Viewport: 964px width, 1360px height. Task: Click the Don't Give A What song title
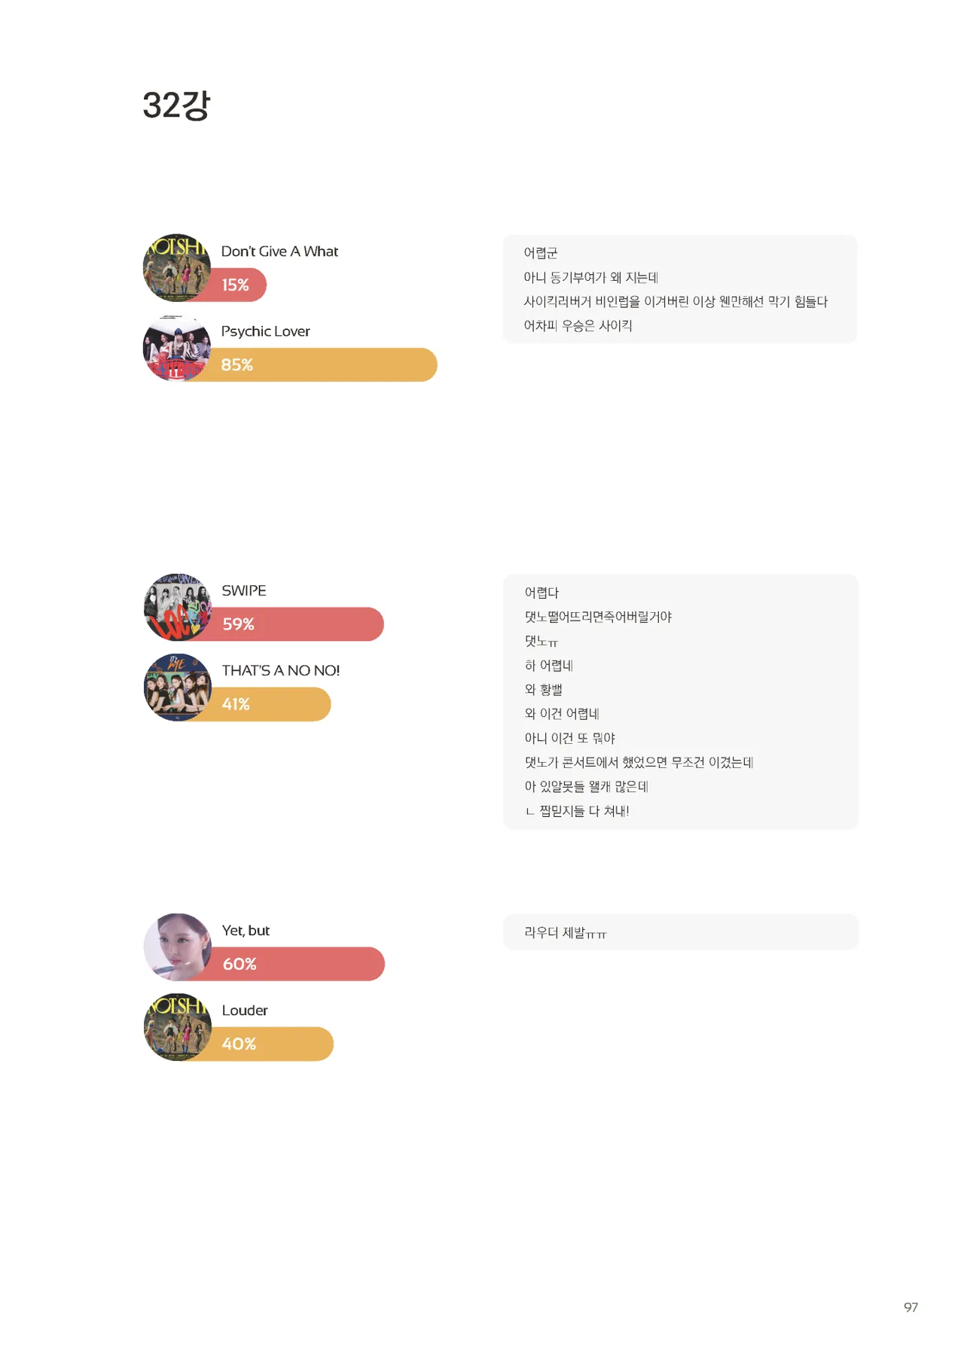point(279,252)
